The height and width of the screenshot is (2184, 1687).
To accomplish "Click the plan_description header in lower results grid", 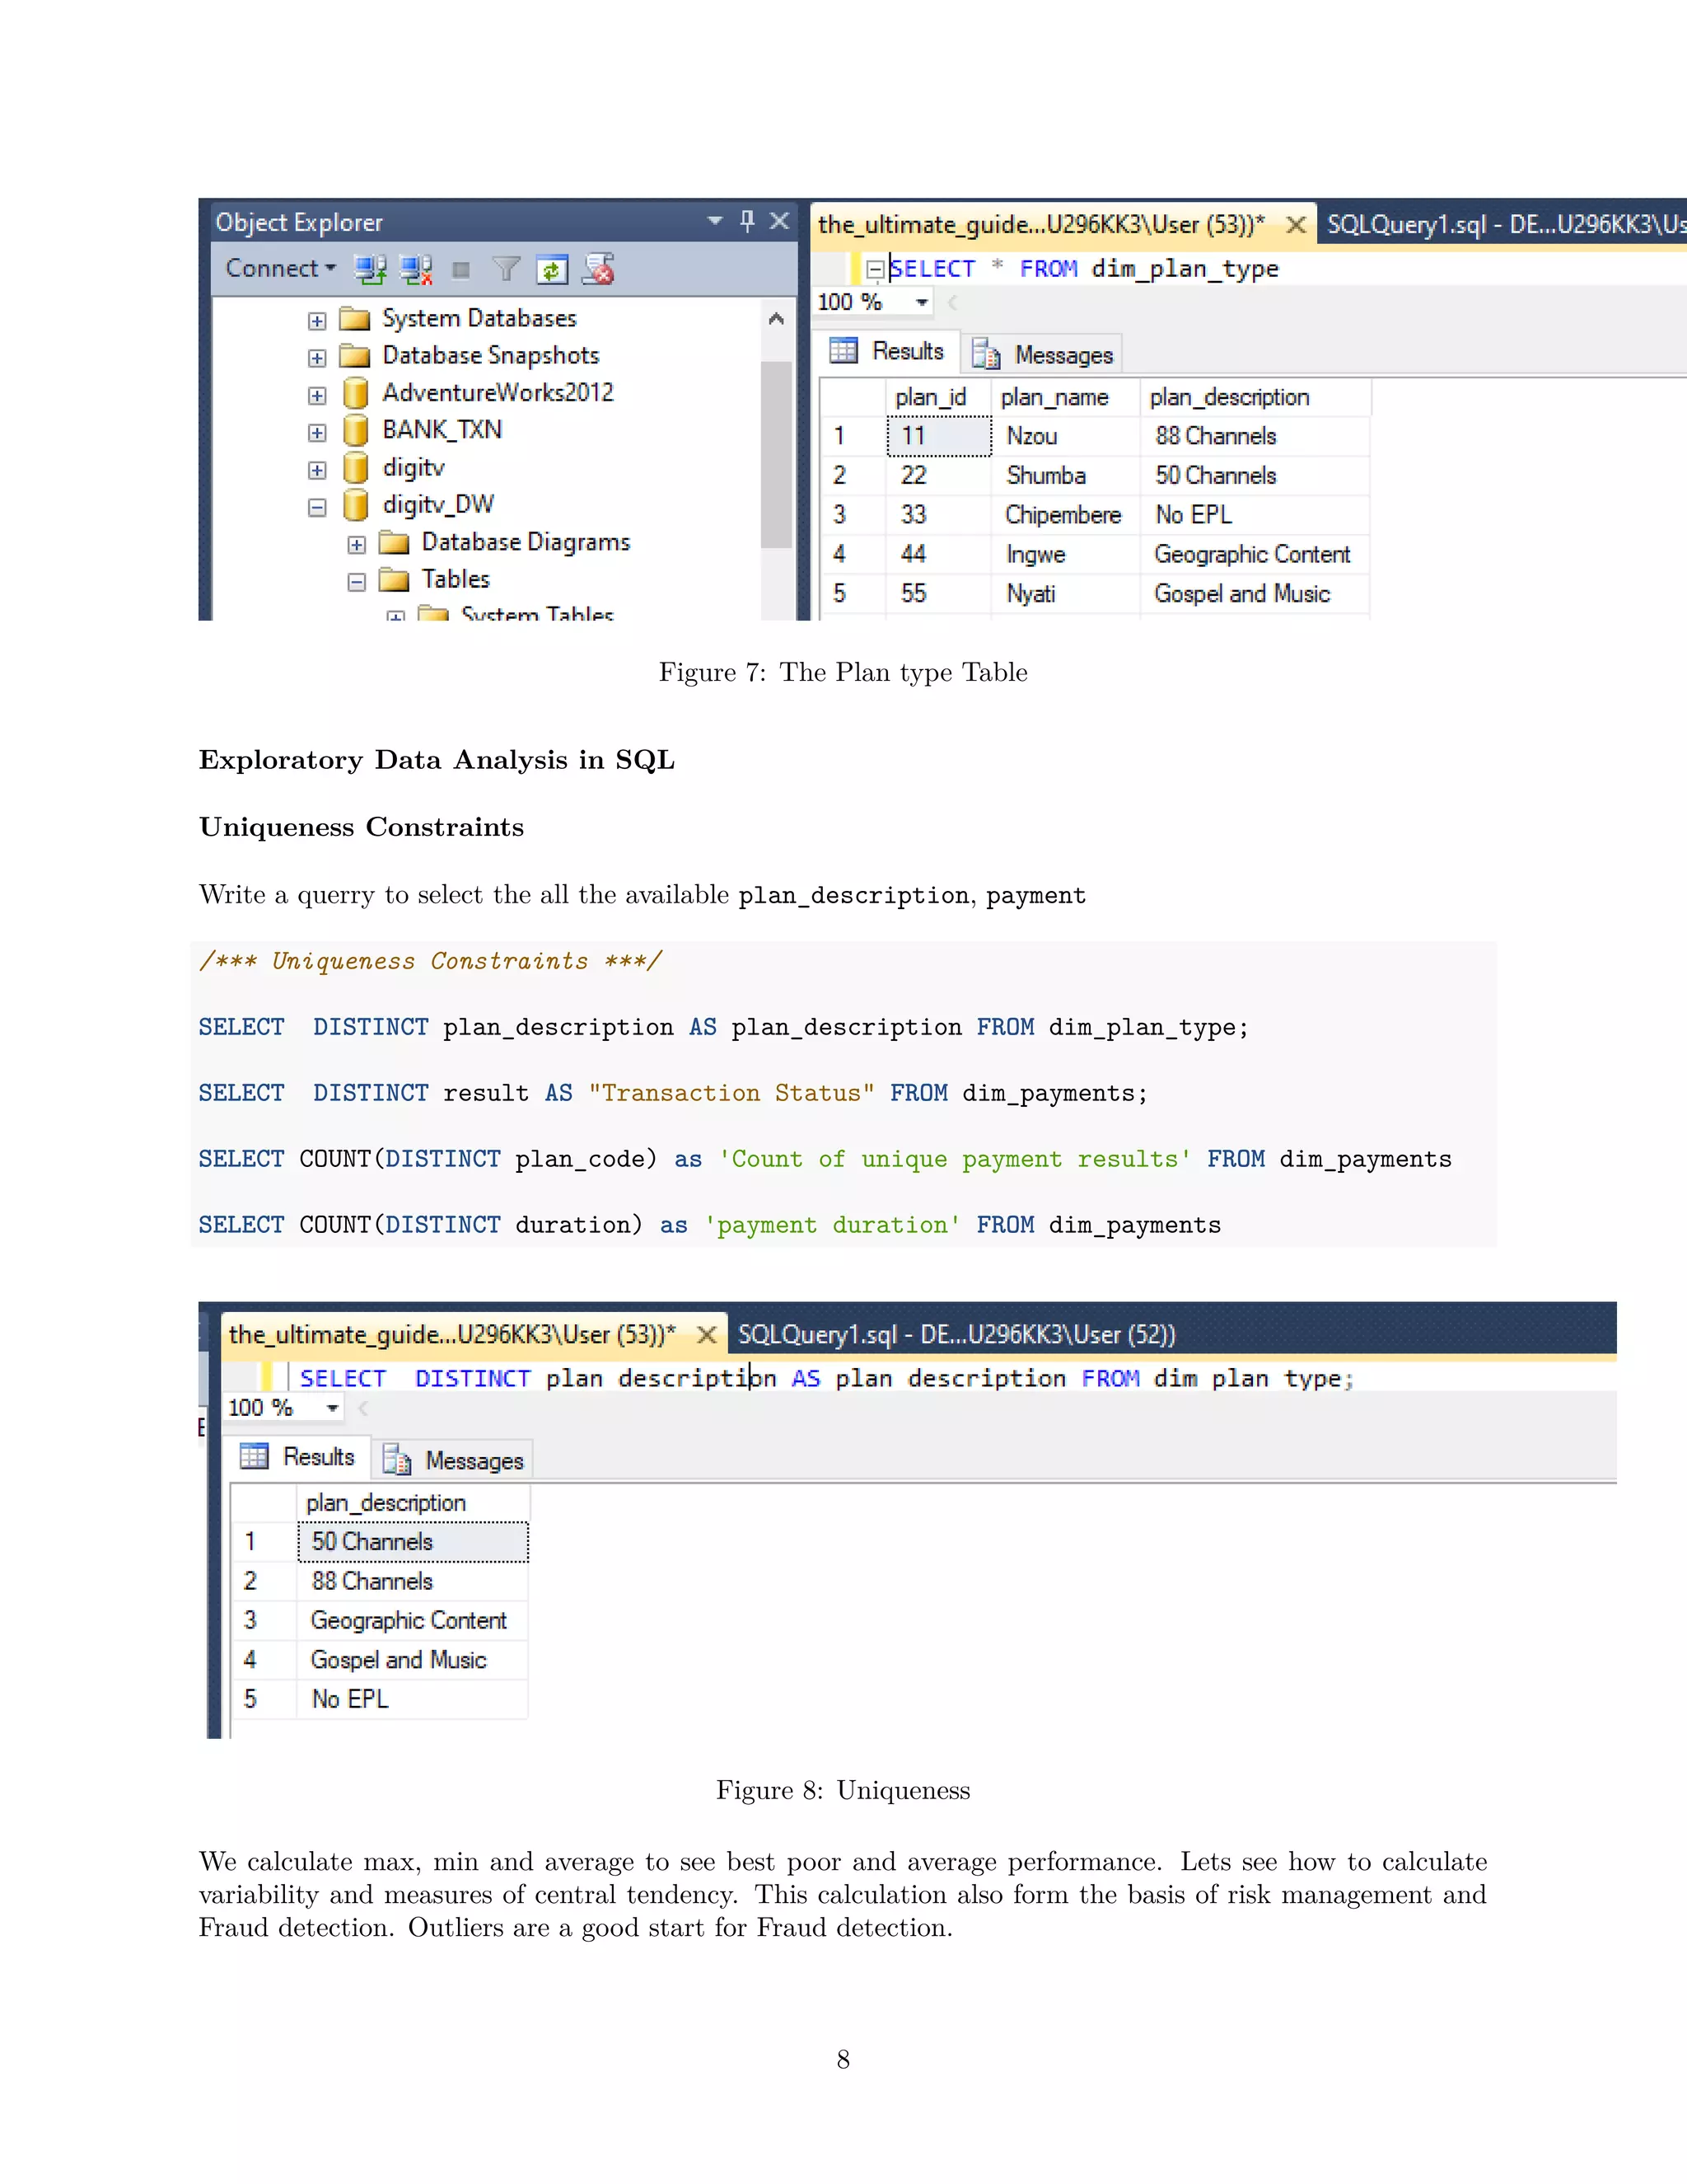I will (x=413, y=1503).
